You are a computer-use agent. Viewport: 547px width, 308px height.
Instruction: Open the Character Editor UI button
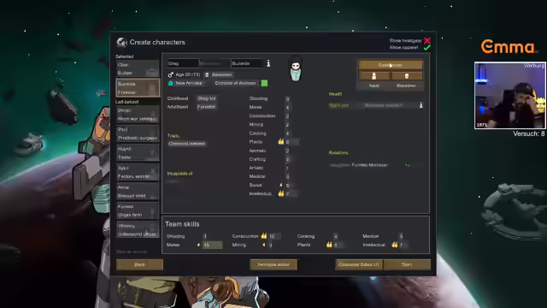359,264
